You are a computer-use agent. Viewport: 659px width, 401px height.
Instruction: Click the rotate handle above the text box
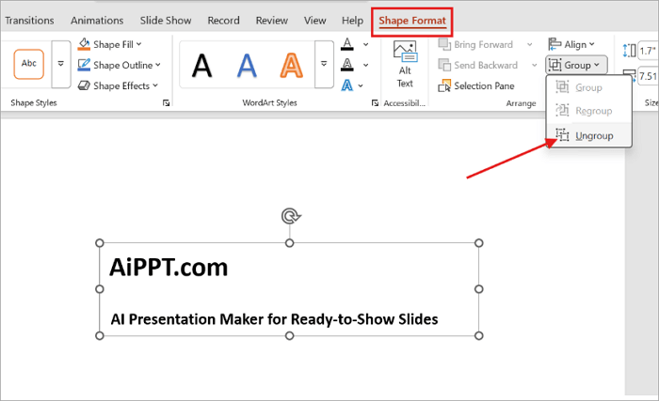290,216
